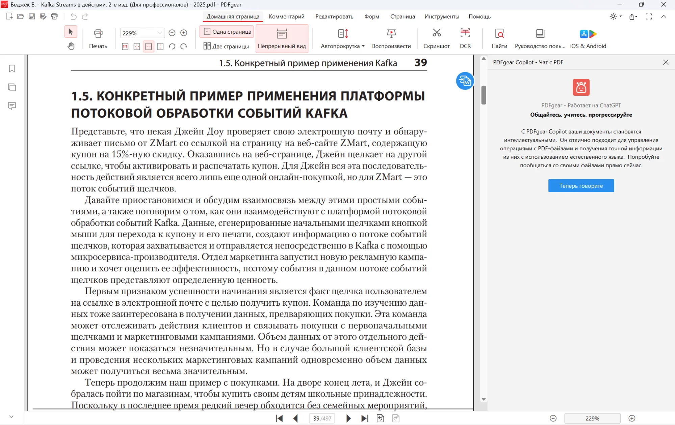Select the hand pan tool
This screenshot has height=425, width=675.
[x=71, y=46]
